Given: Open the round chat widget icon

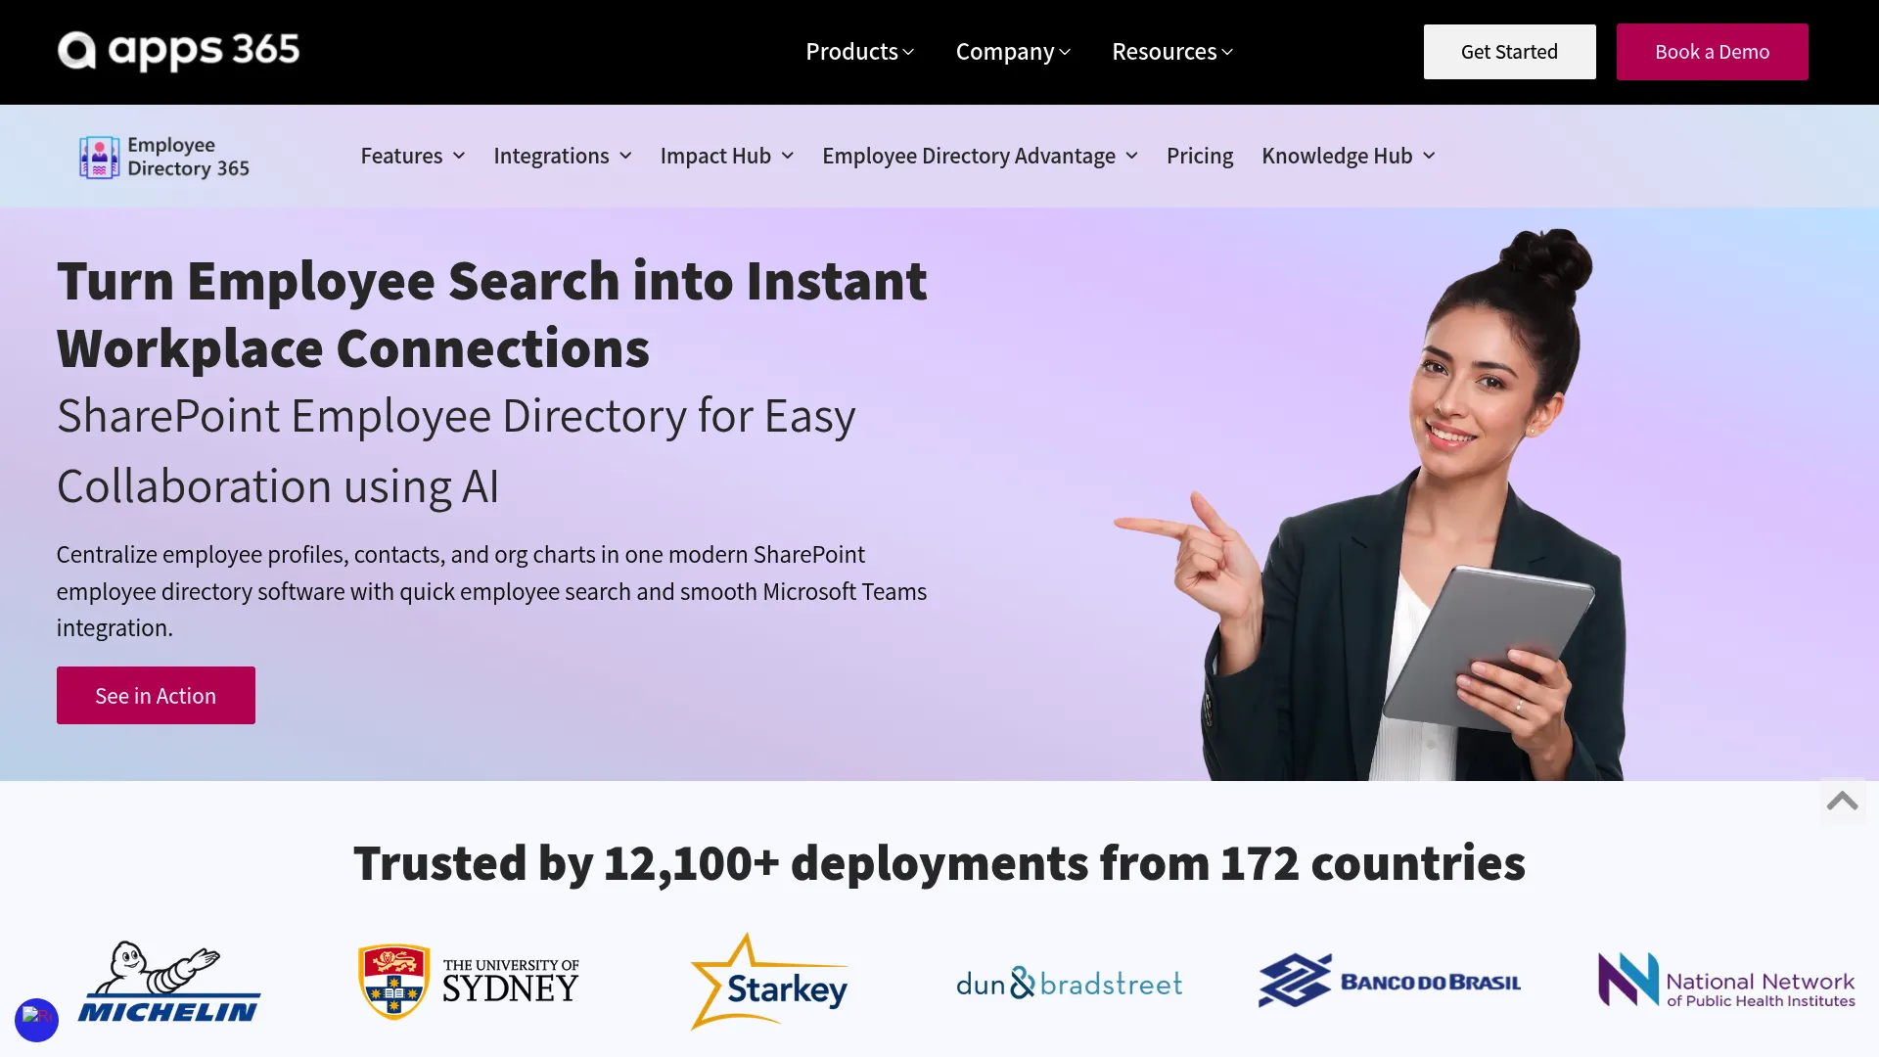Looking at the screenshot, I should 36,1020.
